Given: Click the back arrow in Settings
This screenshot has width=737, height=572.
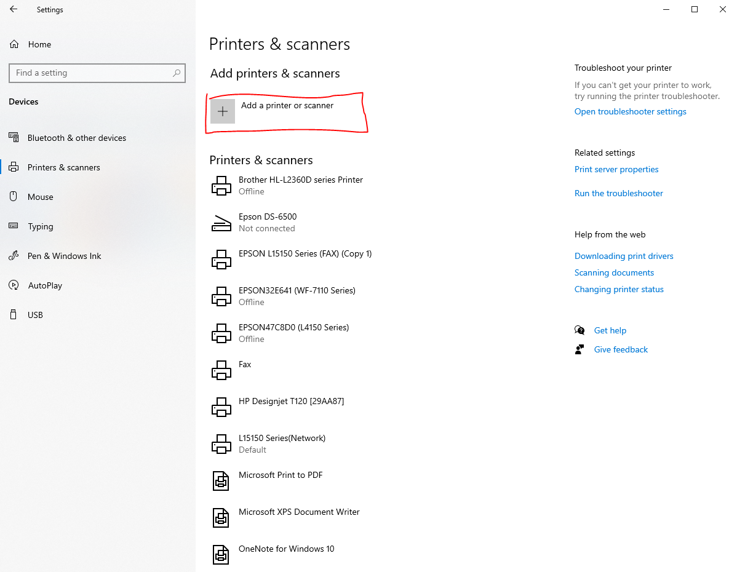Looking at the screenshot, I should [x=14, y=9].
